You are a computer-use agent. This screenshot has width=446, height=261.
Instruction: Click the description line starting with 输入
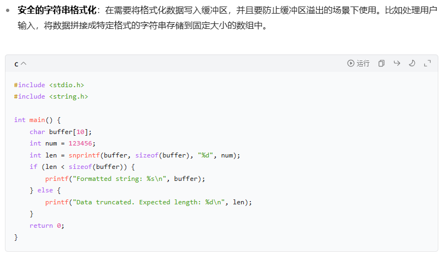pos(142,25)
